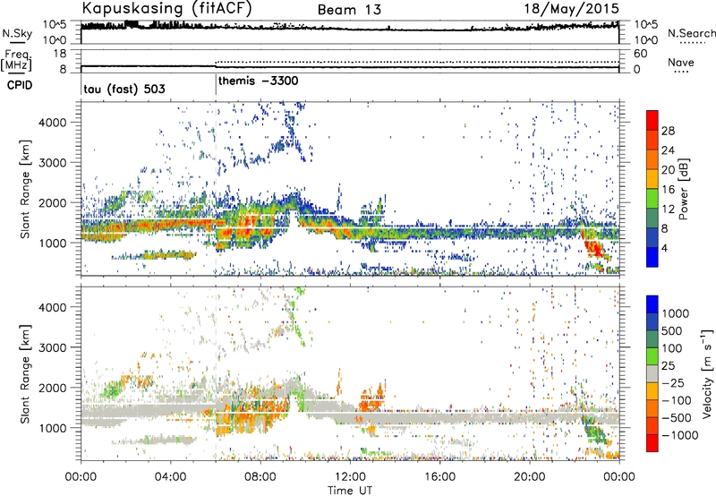Viewport: 716px width, 496px height.
Task: Select the "100" value on Velocity color bar
Action: (672, 348)
